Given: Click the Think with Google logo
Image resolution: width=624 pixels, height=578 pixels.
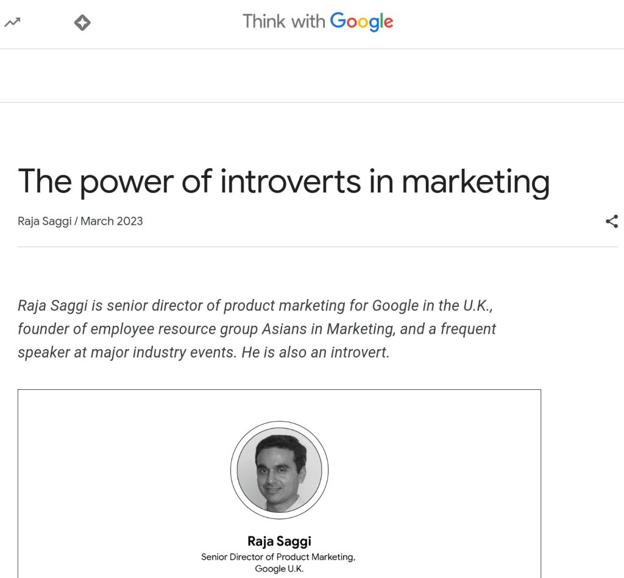Looking at the screenshot, I should [317, 22].
